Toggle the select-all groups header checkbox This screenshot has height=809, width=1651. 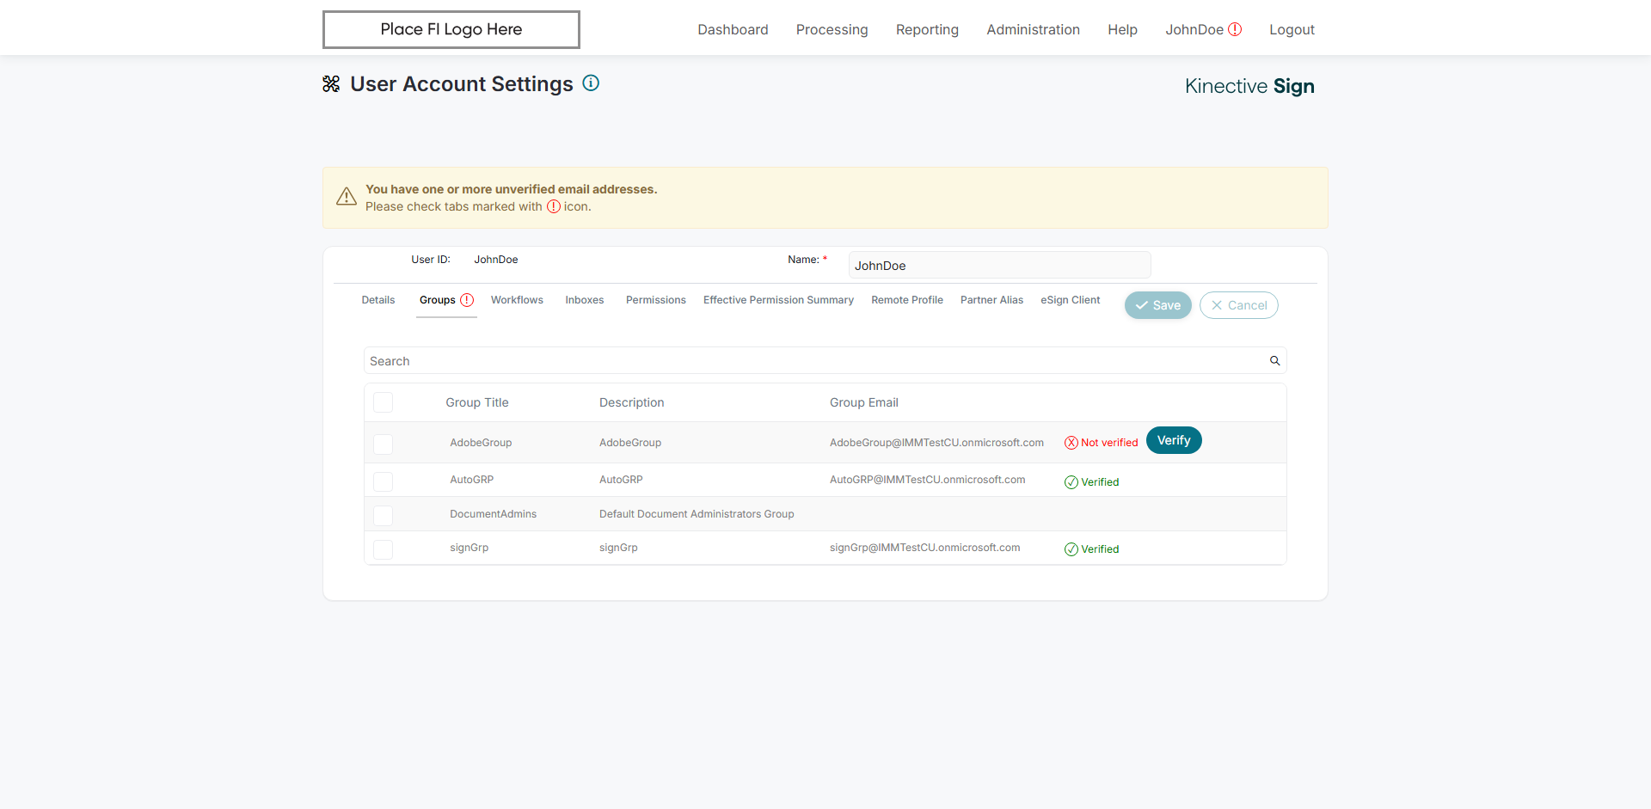(x=384, y=402)
